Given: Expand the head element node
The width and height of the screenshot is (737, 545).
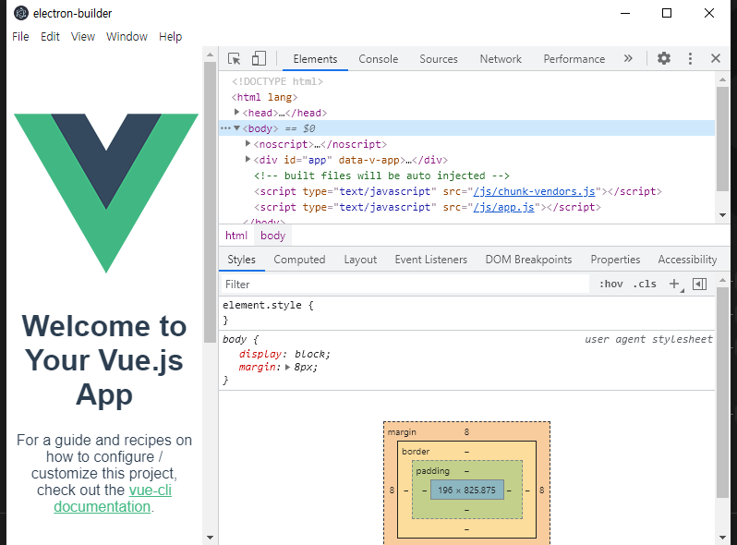Looking at the screenshot, I should pyautogui.click(x=236, y=113).
